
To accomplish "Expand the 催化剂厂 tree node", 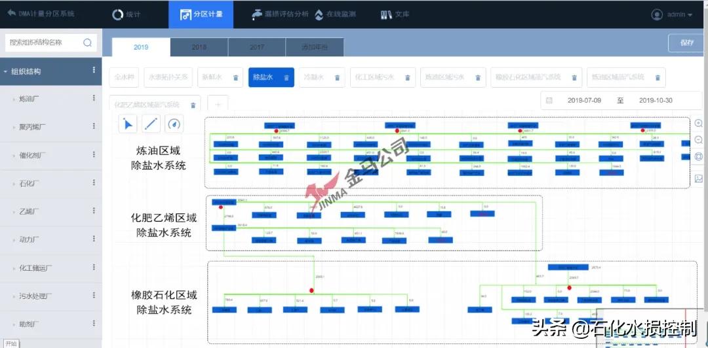I will point(14,156).
